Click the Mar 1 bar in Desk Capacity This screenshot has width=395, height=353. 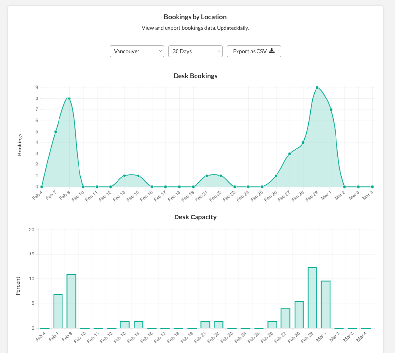pyautogui.click(x=326, y=305)
